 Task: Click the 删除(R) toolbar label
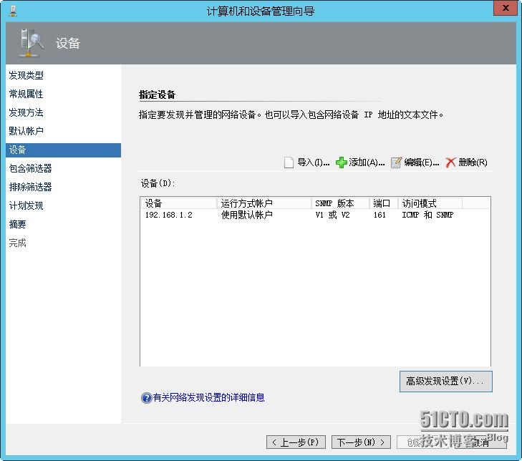(473, 162)
